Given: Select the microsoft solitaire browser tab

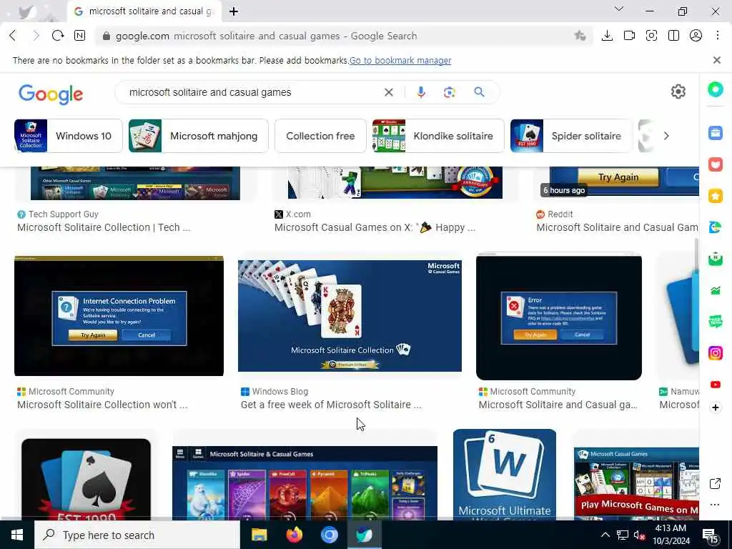Looking at the screenshot, I should 144,11.
